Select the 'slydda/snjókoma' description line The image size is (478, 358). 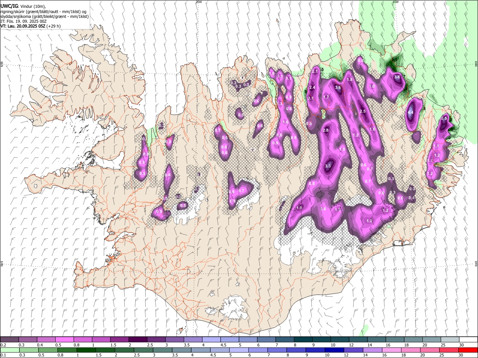[44, 16]
